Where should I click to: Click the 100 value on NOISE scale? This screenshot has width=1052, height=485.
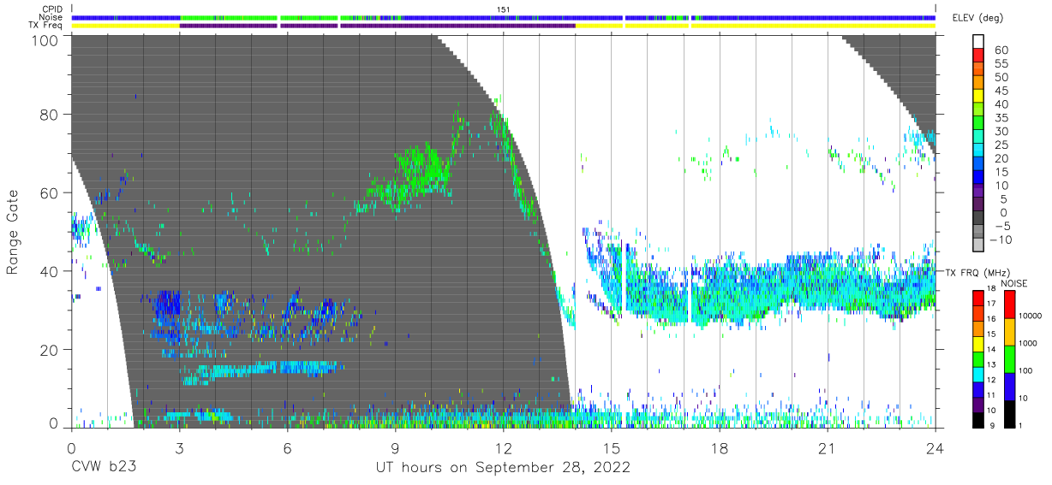tap(1025, 370)
